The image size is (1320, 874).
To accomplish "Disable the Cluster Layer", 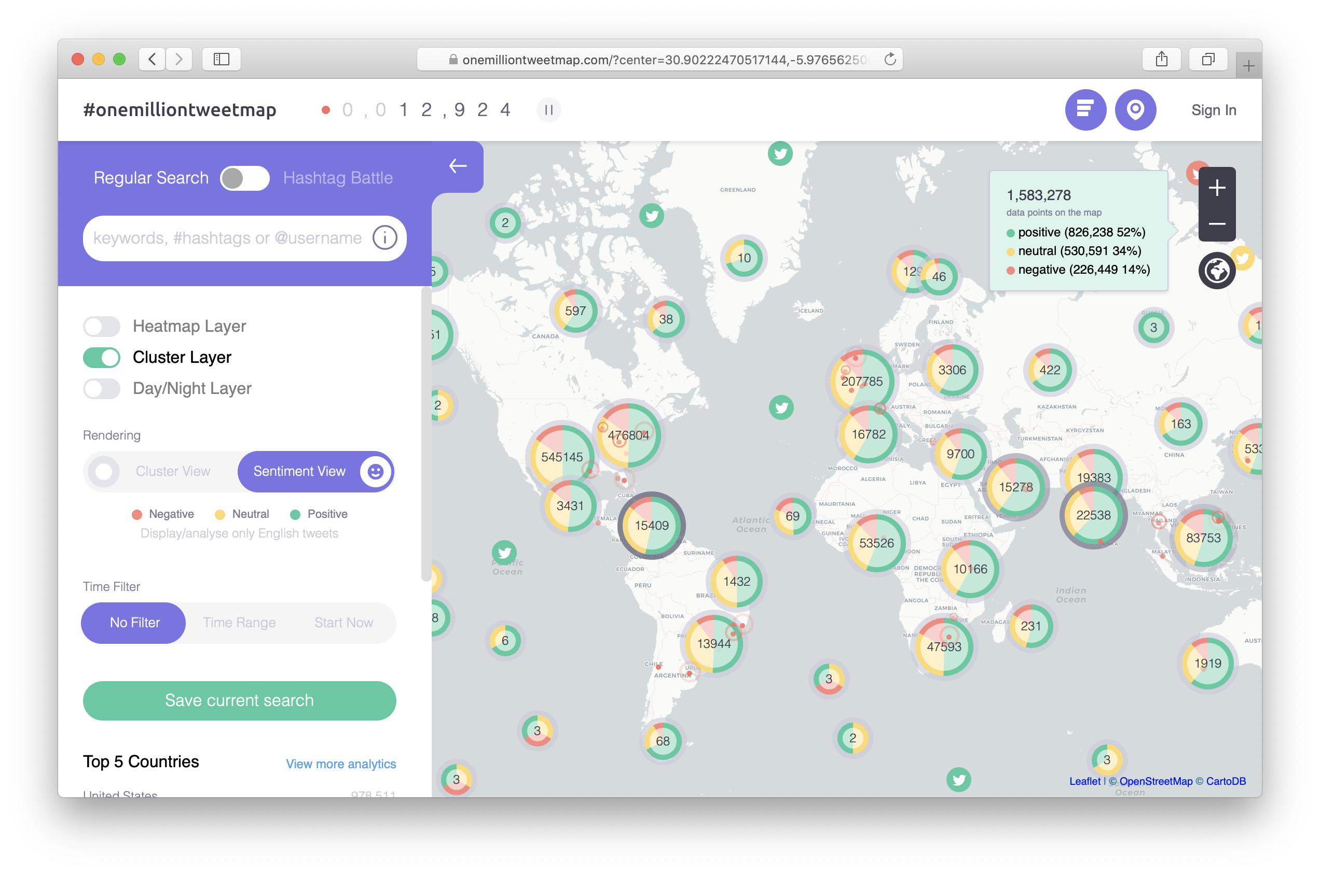I will tap(101, 357).
